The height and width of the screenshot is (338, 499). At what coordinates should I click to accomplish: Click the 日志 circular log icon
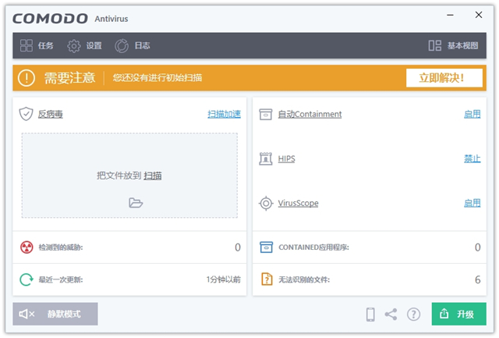click(122, 46)
